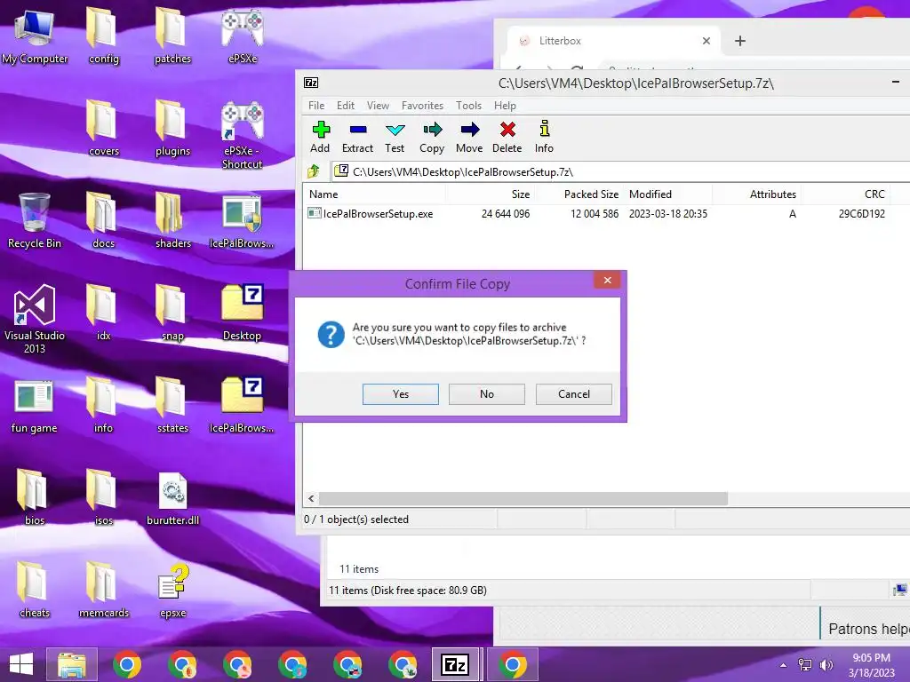Click the horizontal scrollbar track in 7-Zip
This screenshot has width=910, height=682.
coord(818,499)
